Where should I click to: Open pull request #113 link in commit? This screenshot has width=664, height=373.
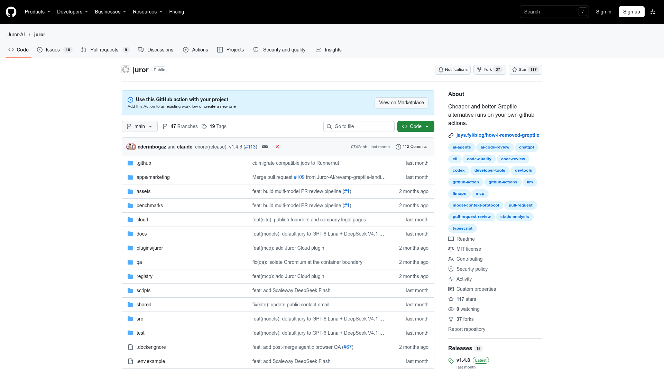(x=250, y=147)
